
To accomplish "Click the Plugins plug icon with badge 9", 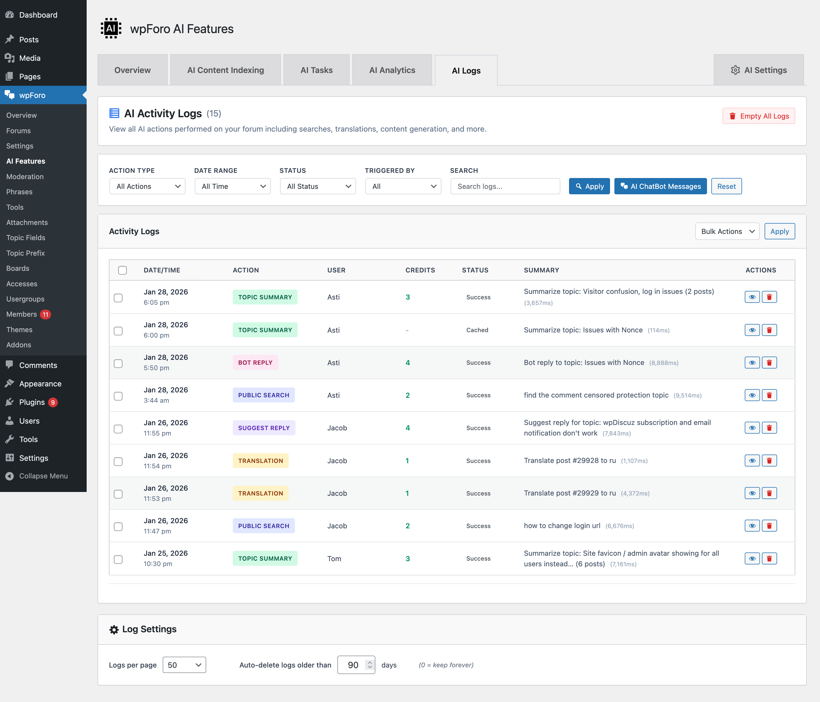I will click(10, 402).
